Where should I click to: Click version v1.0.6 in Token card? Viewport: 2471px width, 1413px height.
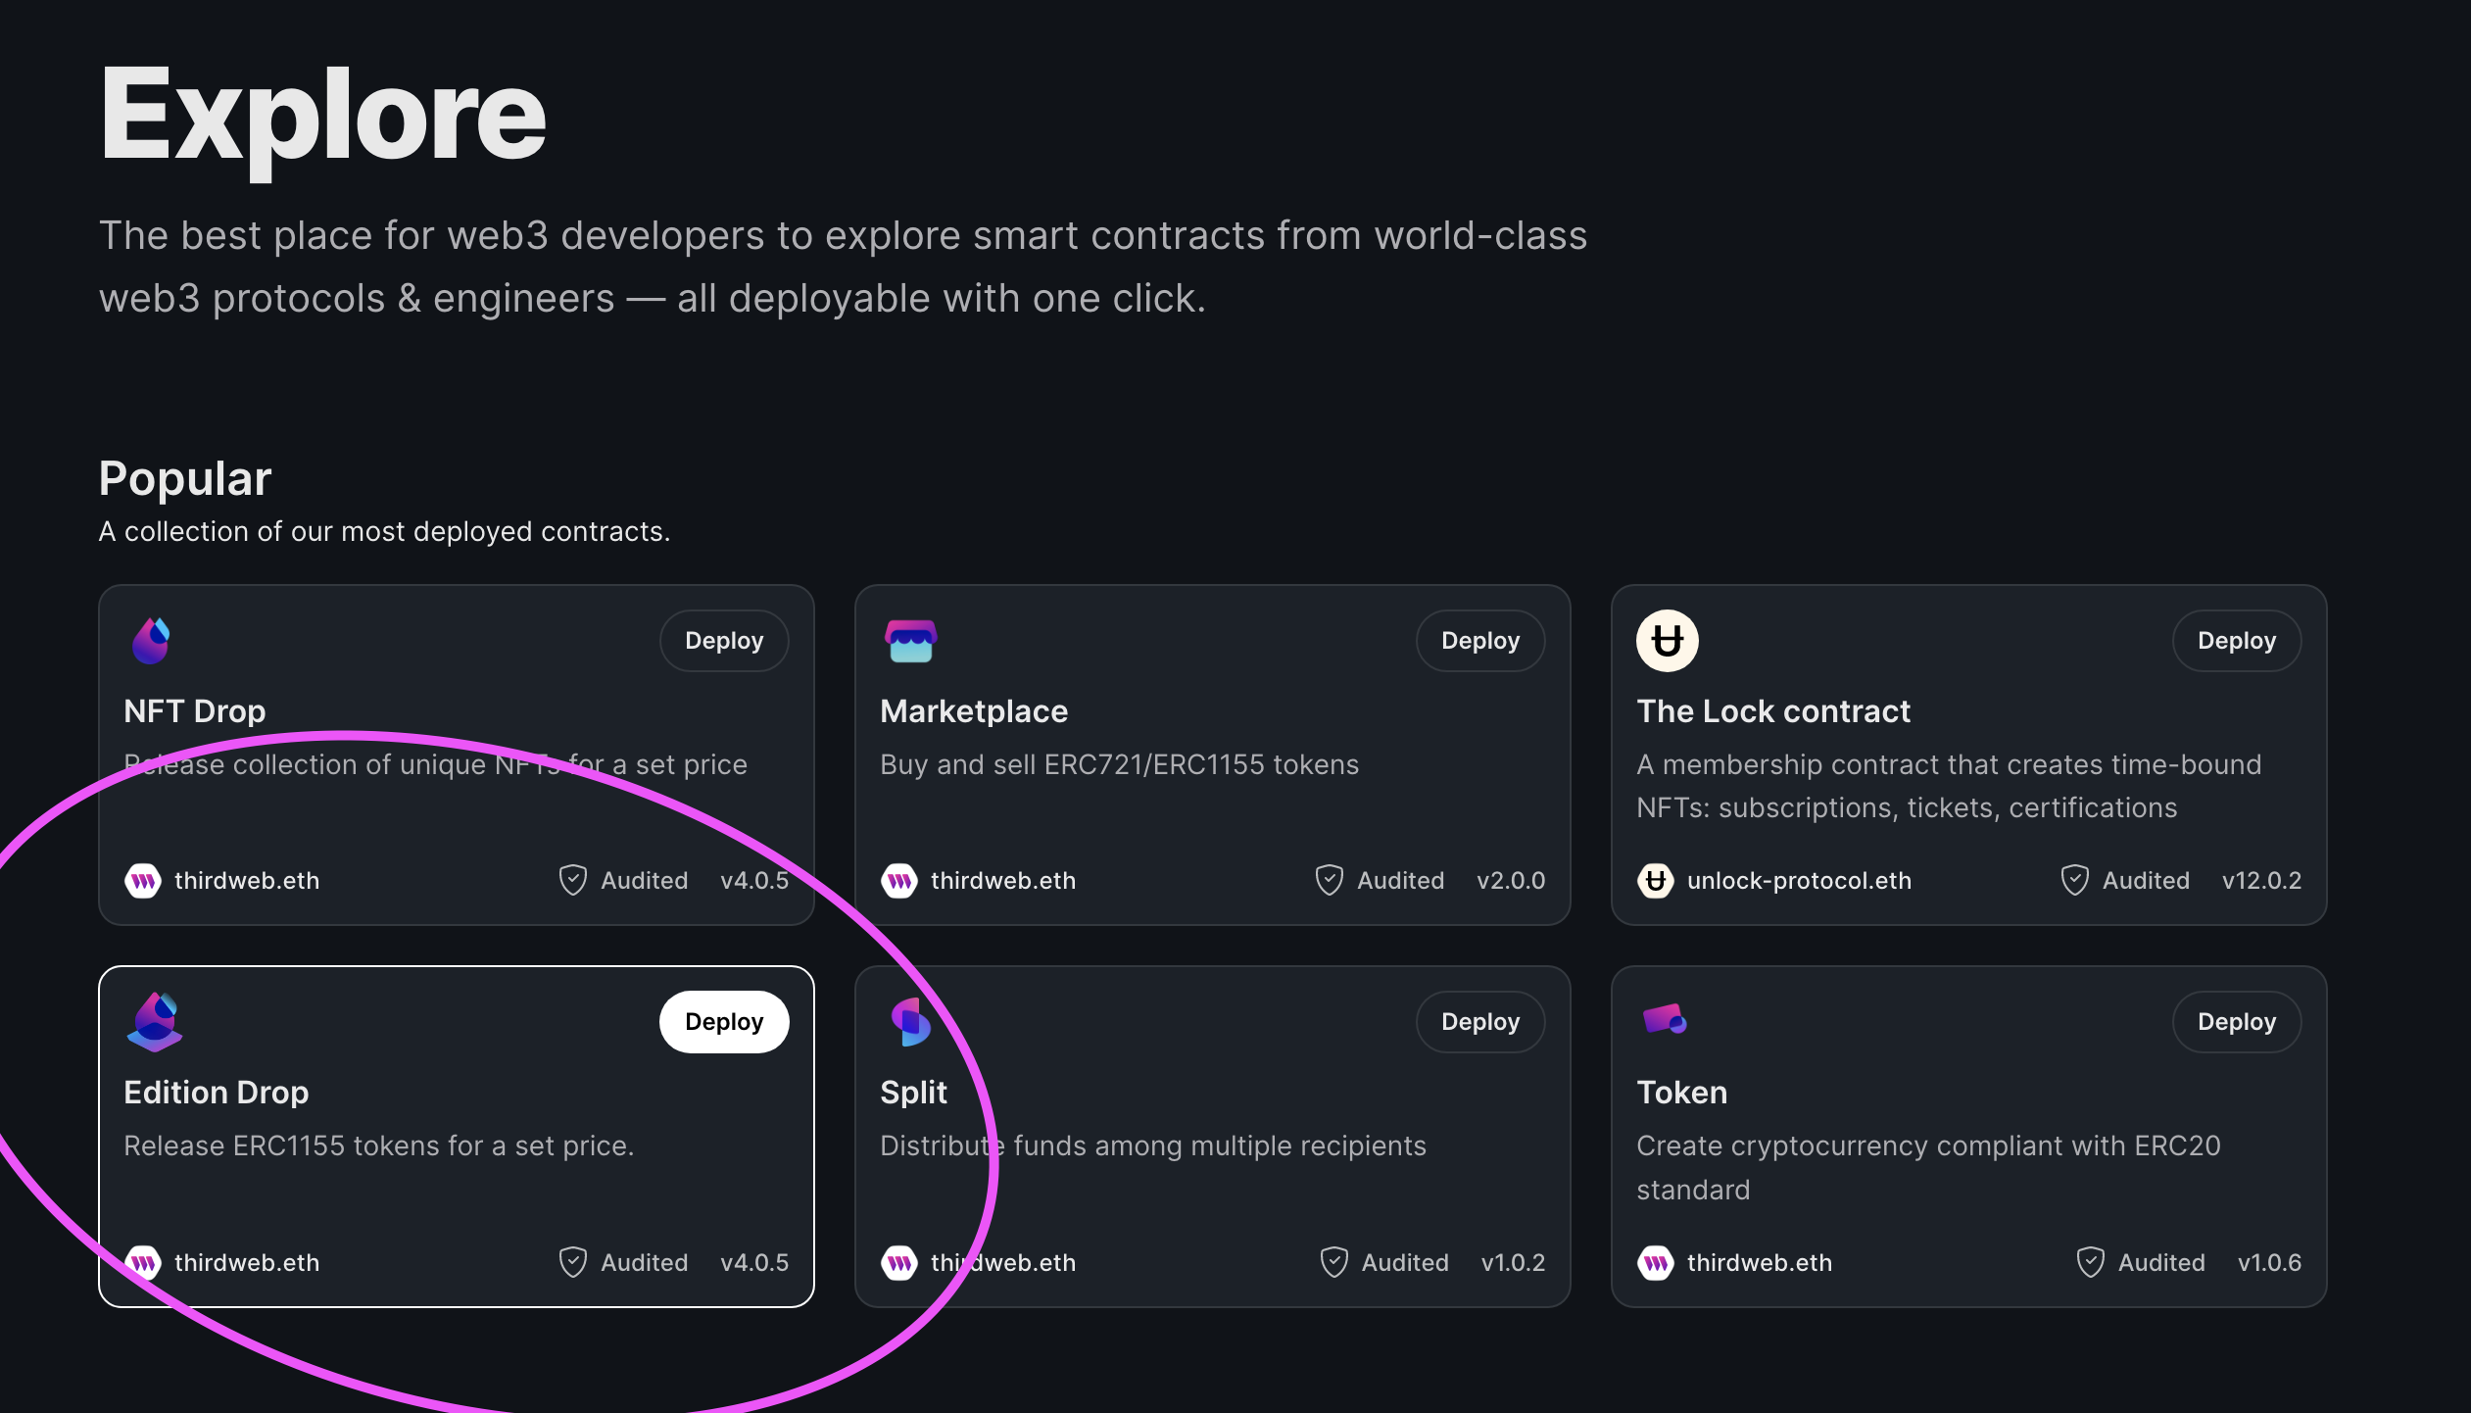pyautogui.click(x=2269, y=1262)
